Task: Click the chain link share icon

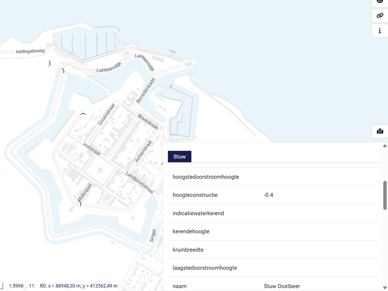Action: 380,16
